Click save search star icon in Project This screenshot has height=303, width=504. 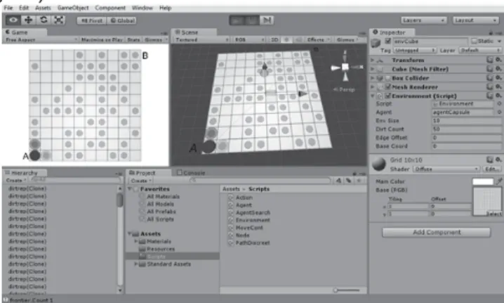[359, 181]
